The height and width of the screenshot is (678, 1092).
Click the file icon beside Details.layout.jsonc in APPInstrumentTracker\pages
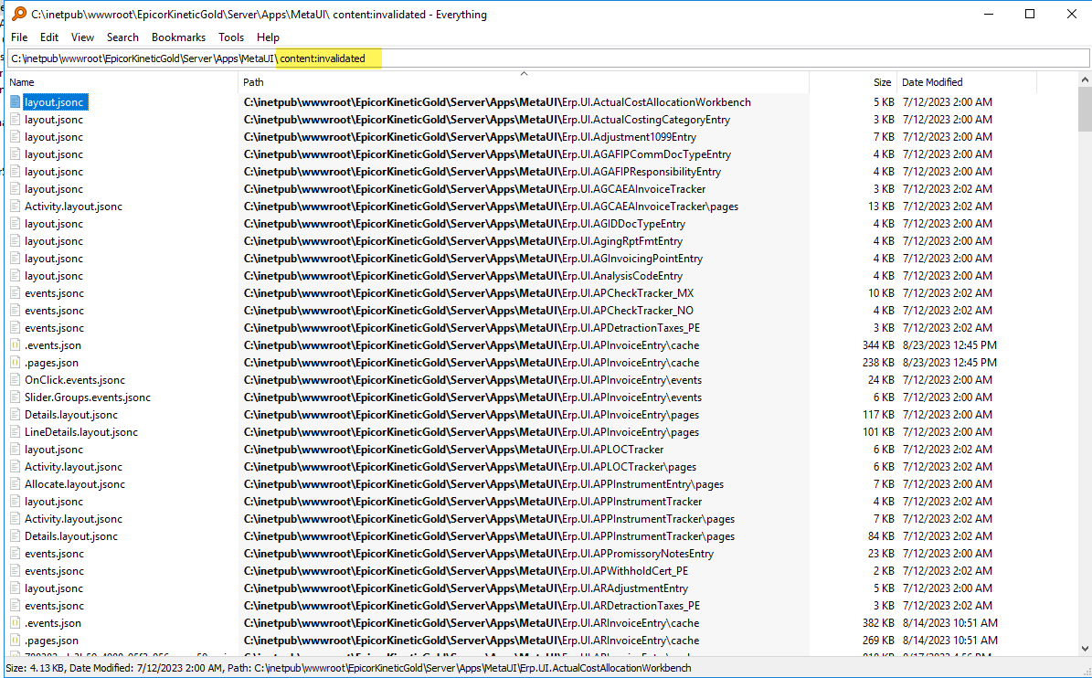point(16,536)
